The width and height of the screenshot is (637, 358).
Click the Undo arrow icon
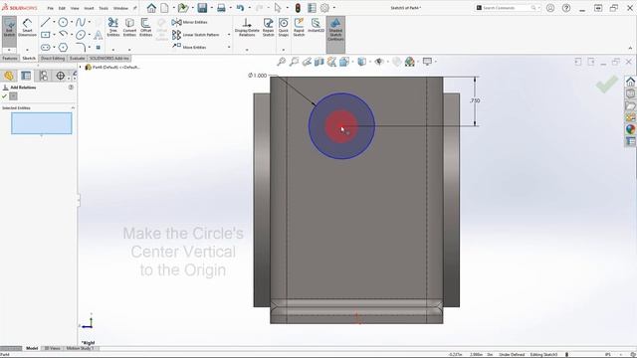click(x=240, y=8)
